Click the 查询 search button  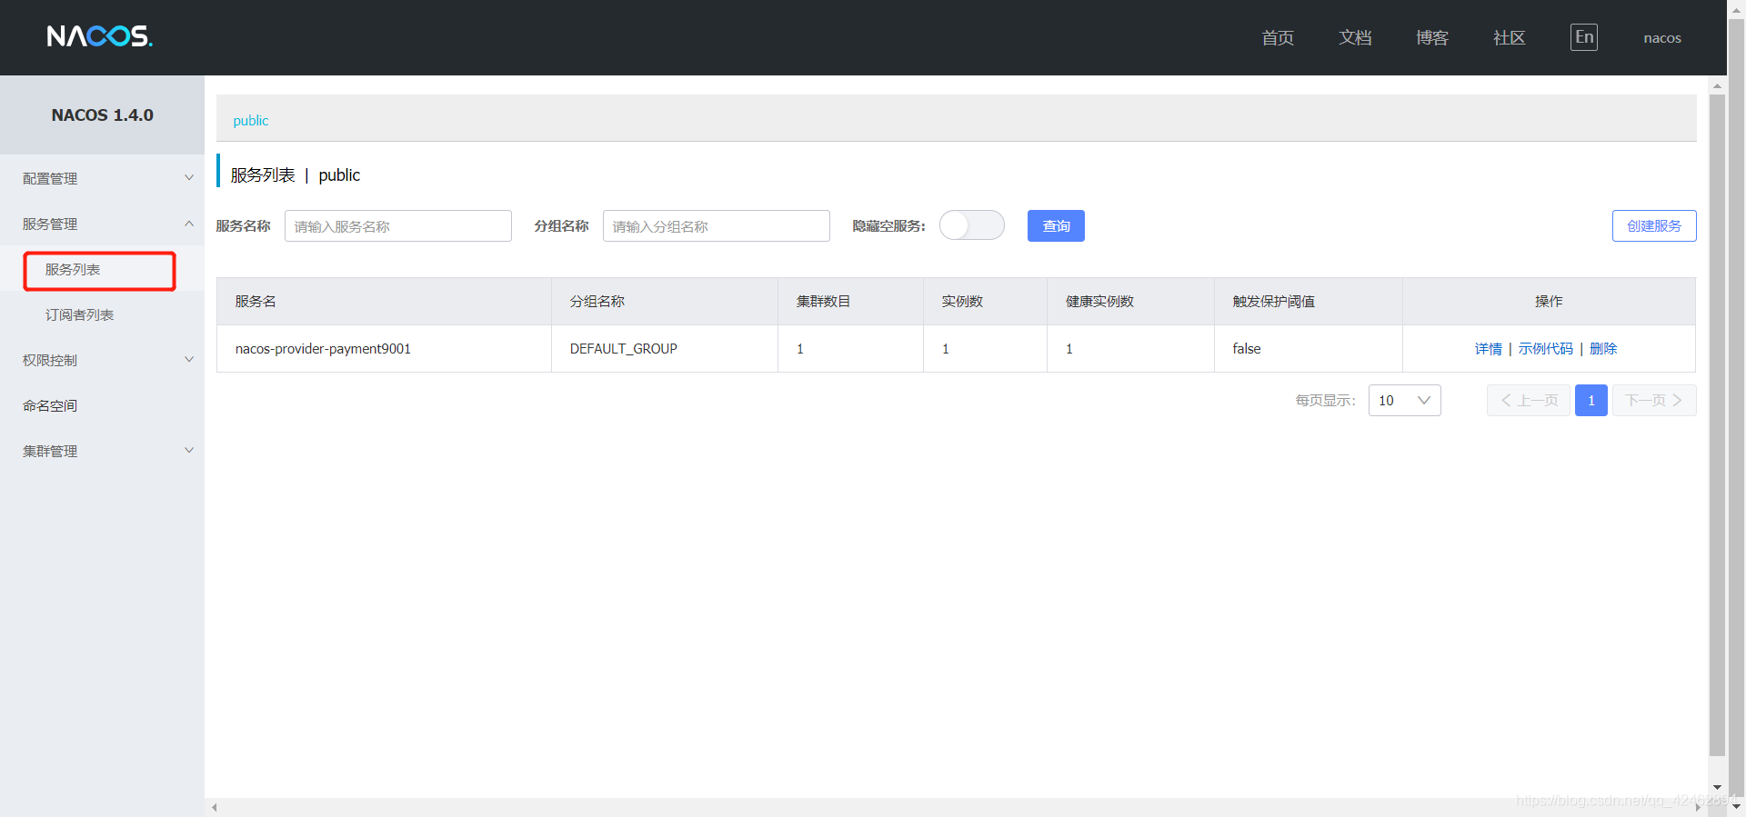pos(1055,226)
